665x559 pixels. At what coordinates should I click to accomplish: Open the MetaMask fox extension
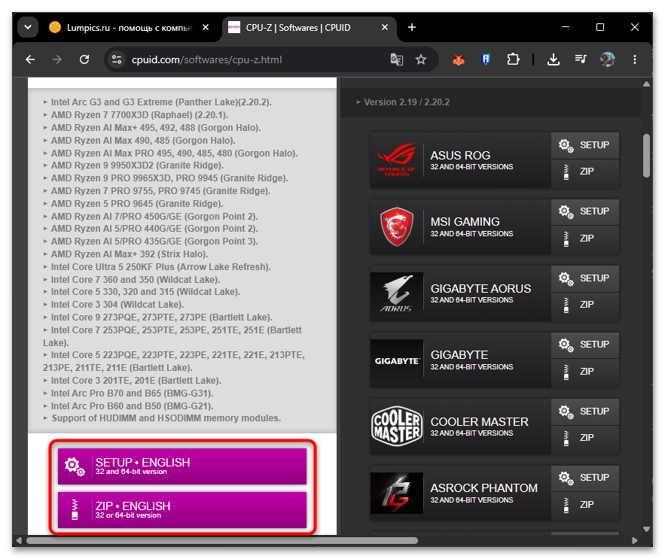pos(459,59)
